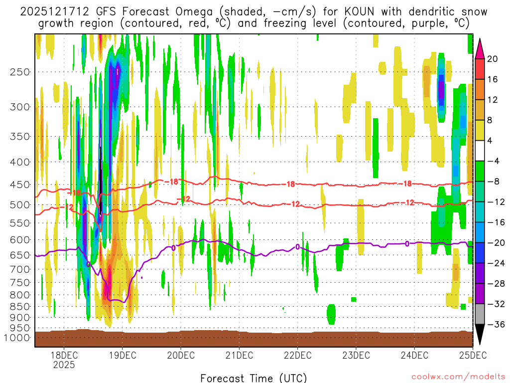Screen dimensions: 510x383
Task: Click the 700 pressure level label
Action: click(20, 269)
